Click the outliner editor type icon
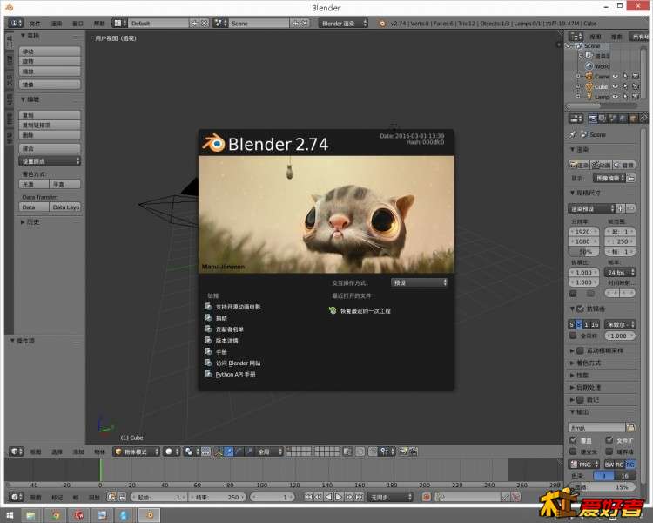Viewport: 653px width, 523px height. (x=576, y=37)
